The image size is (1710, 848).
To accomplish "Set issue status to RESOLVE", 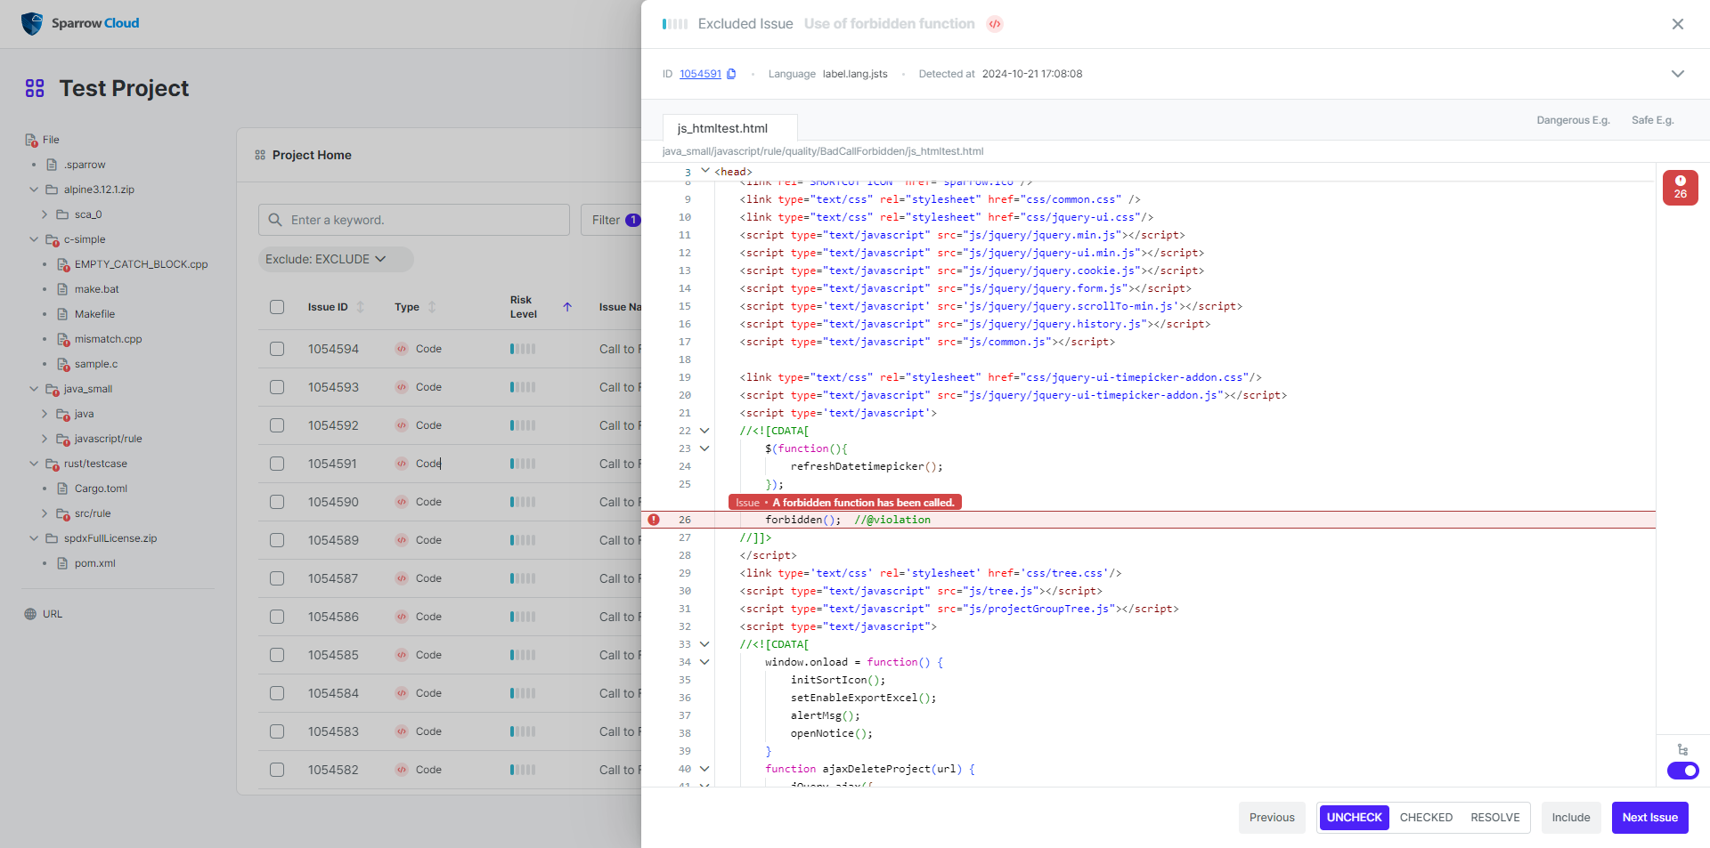I will (x=1495, y=818).
